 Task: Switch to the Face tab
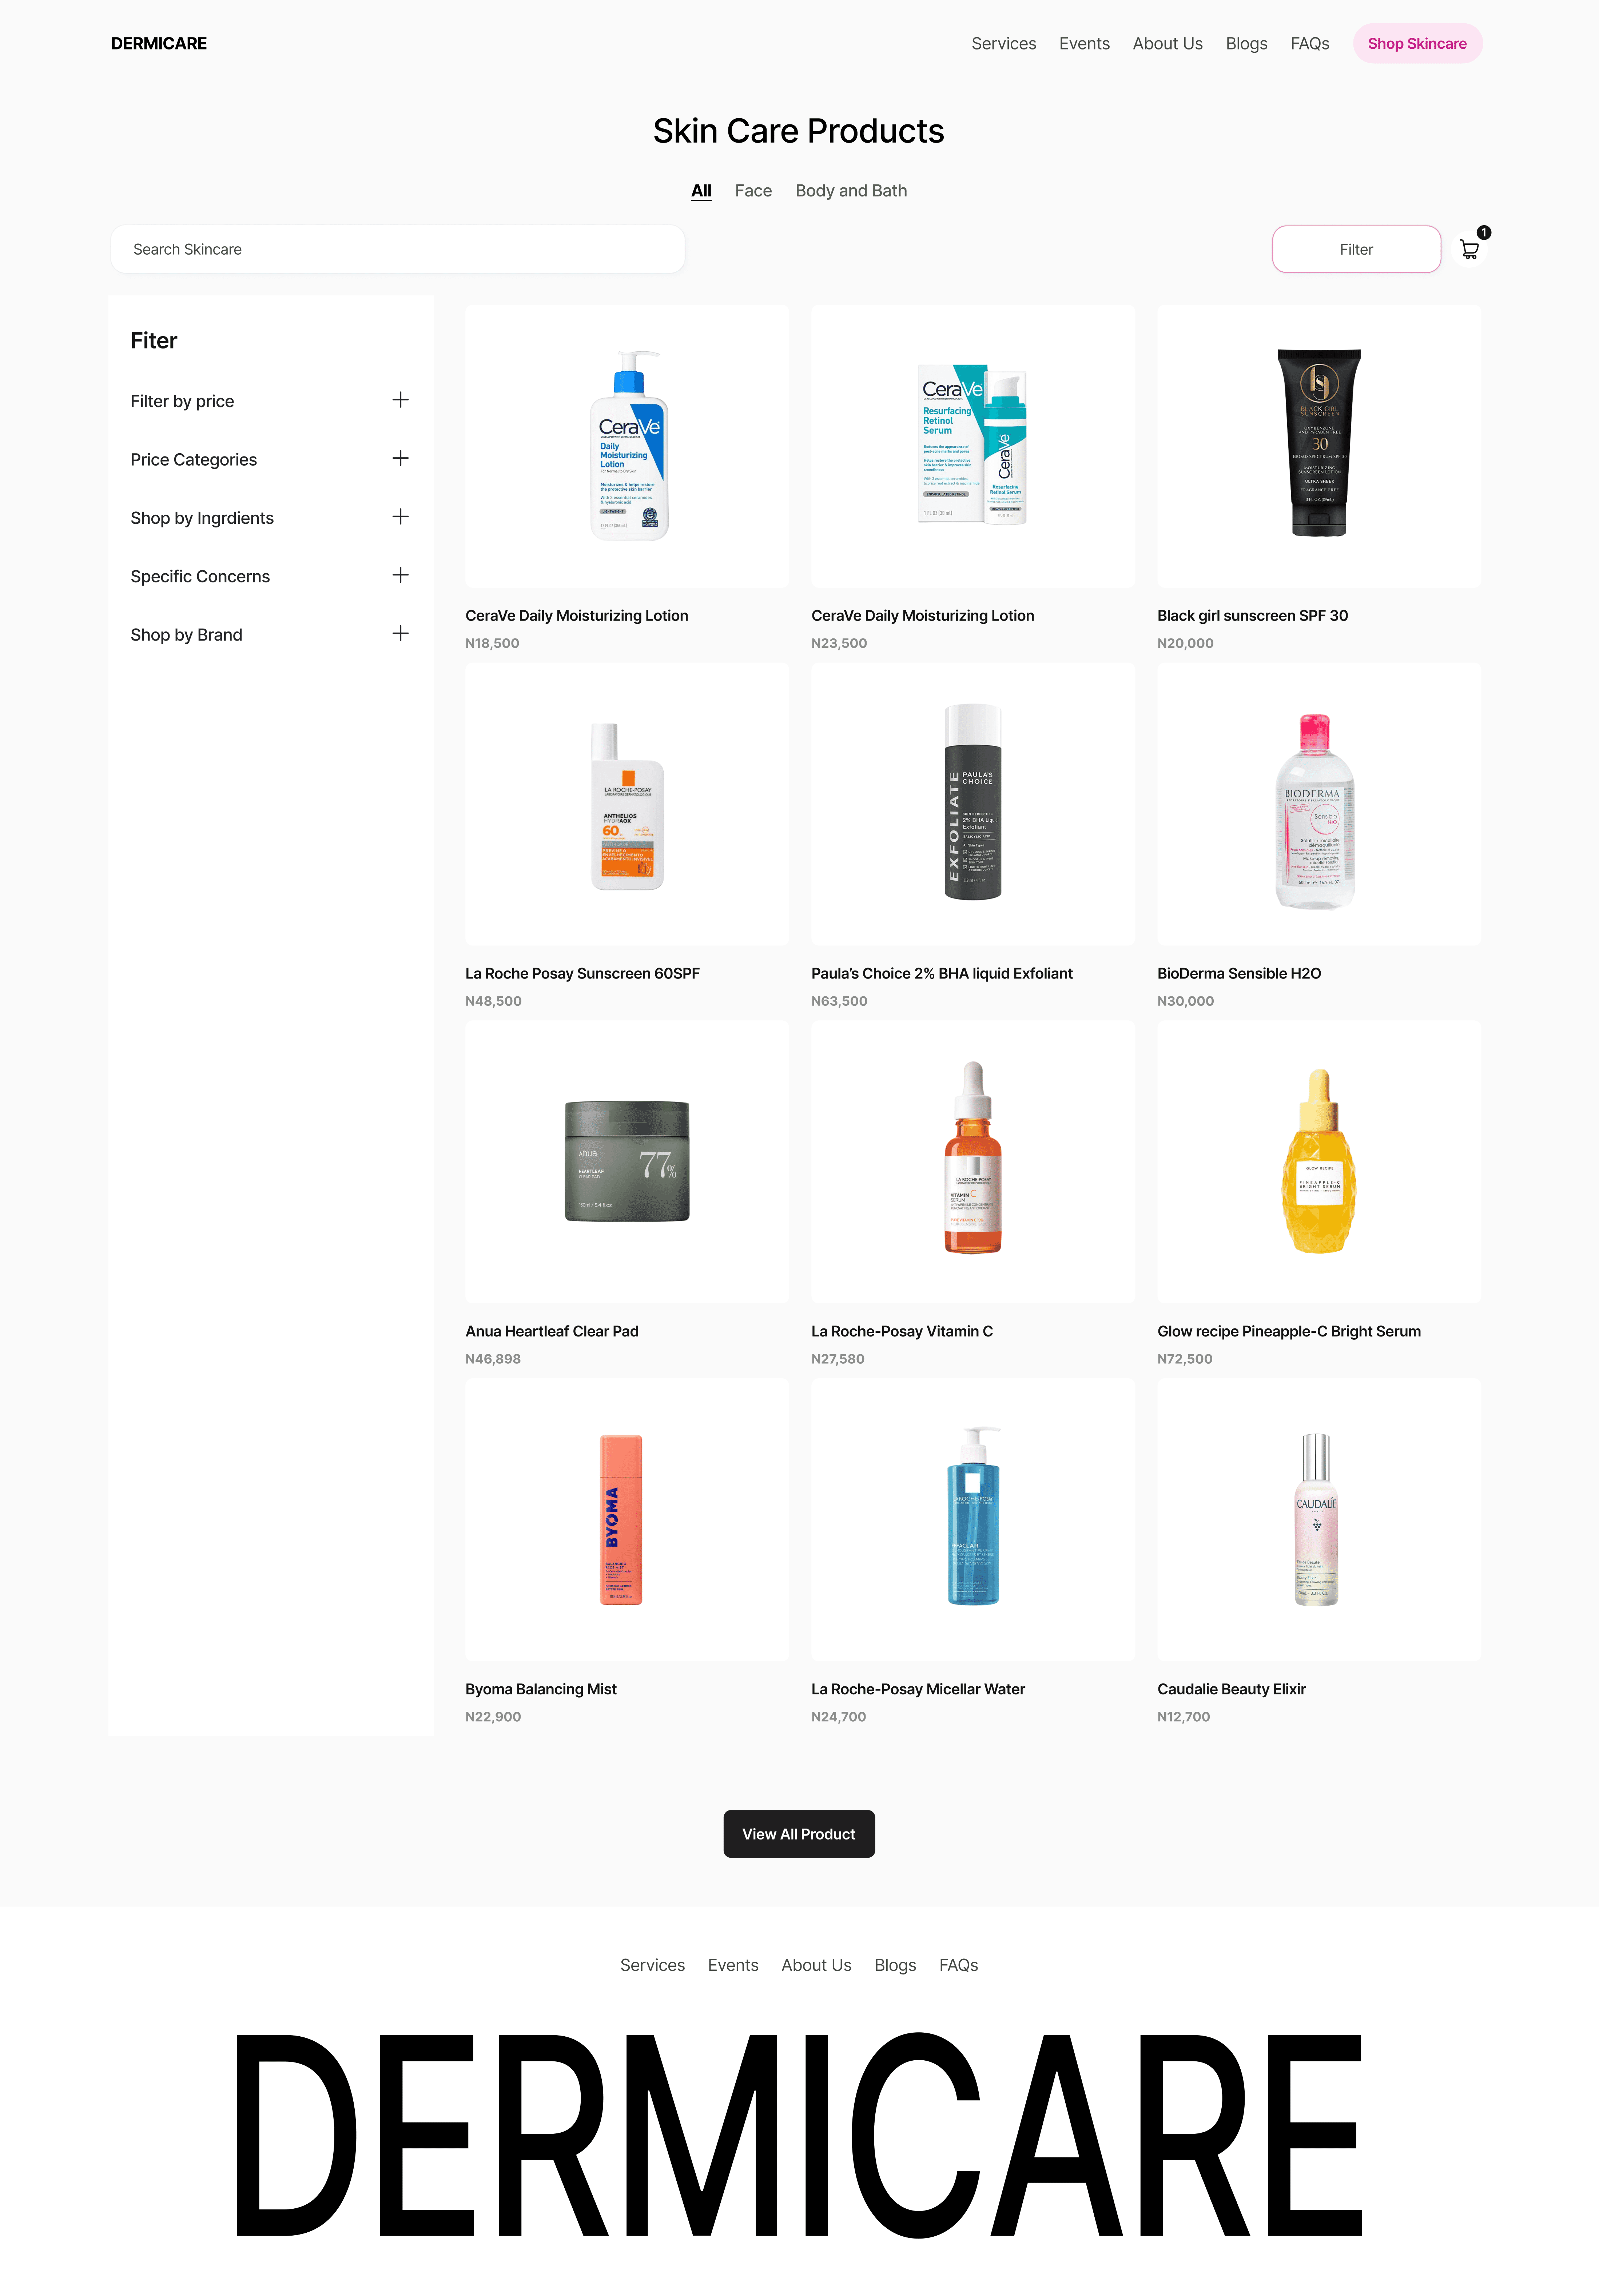(753, 191)
